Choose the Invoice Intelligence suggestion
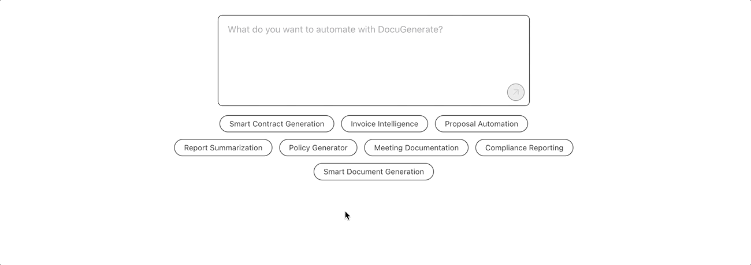The image size is (751, 265). click(384, 124)
